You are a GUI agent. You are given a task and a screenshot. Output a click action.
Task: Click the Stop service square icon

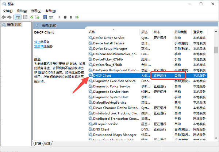pyautogui.click(x=65, y=17)
